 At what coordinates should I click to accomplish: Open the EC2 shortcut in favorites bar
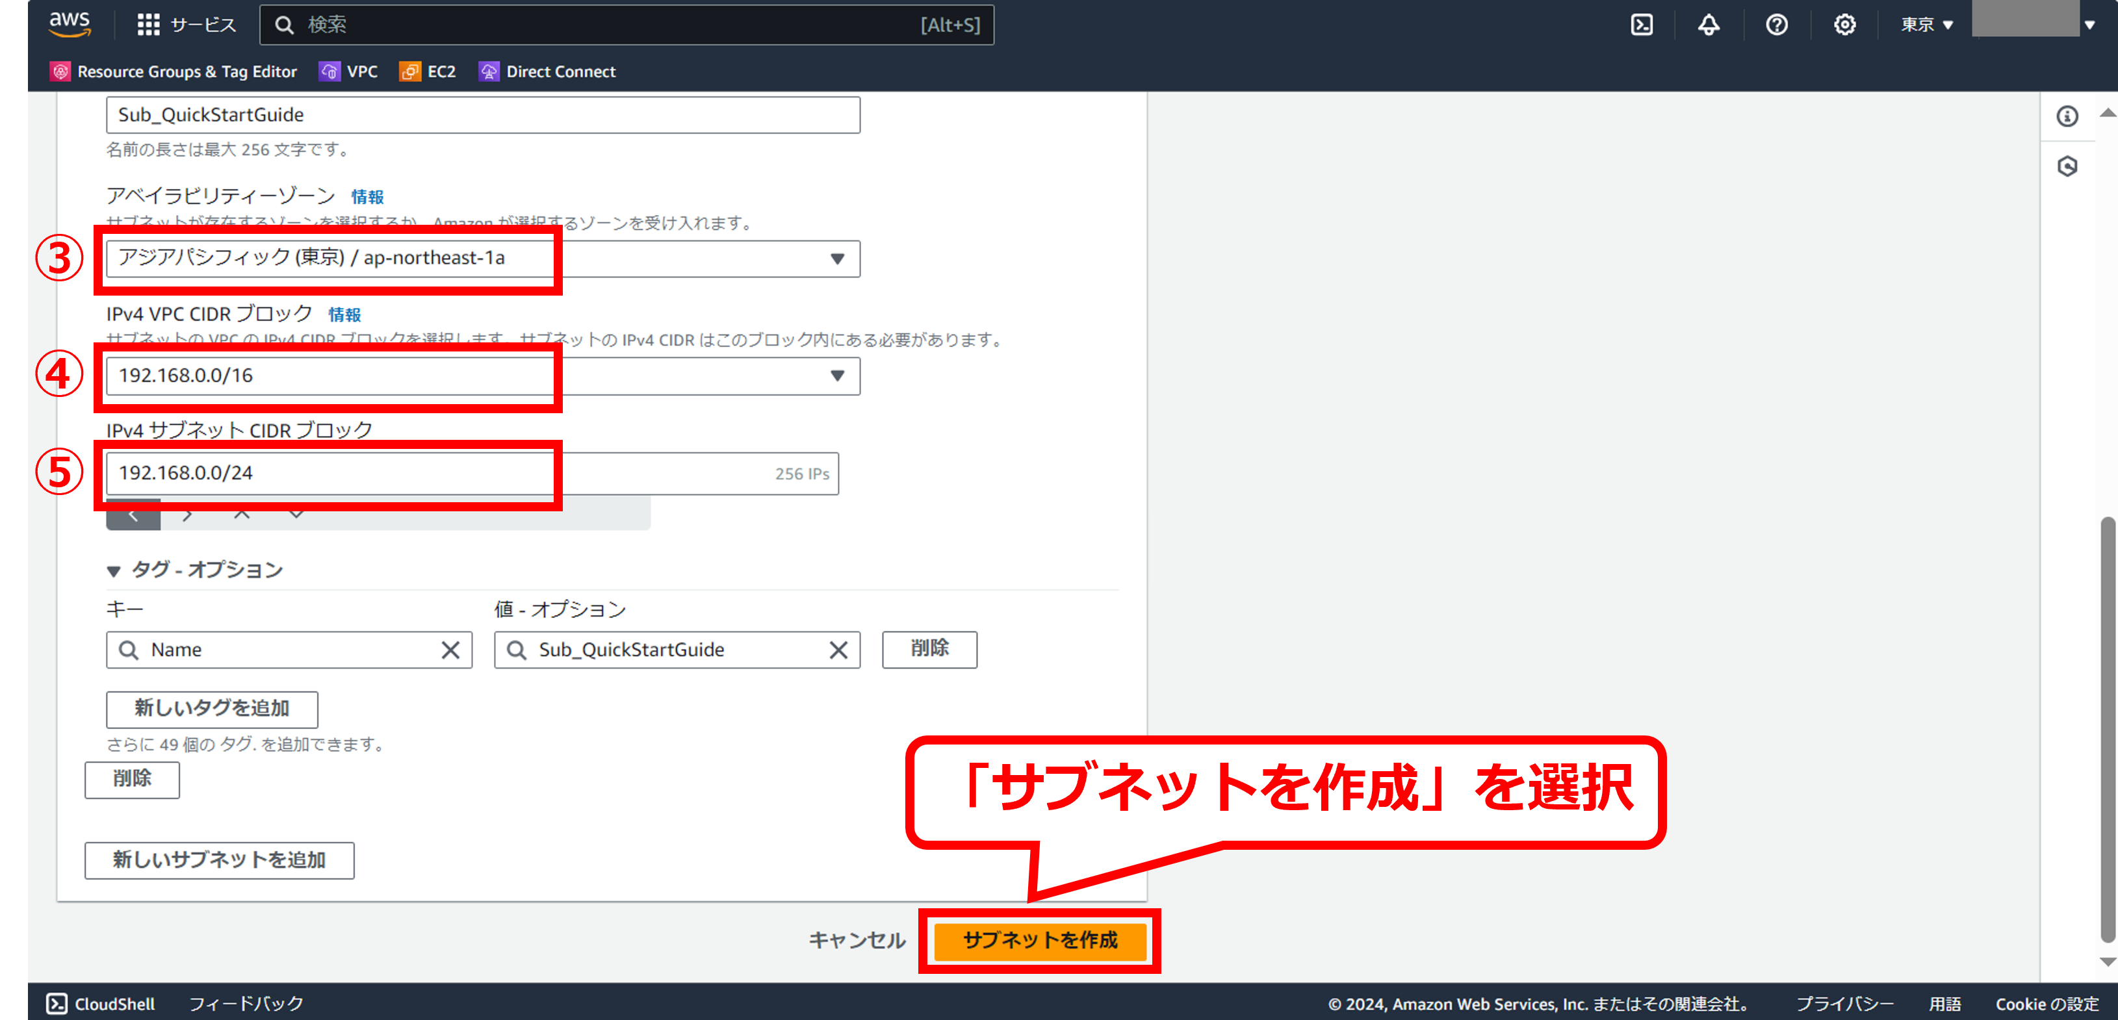coord(428,71)
